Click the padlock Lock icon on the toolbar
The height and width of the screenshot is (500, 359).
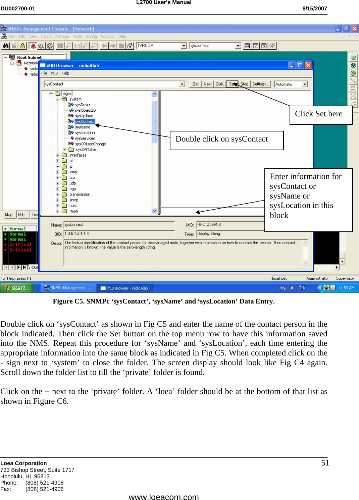pos(22,45)
